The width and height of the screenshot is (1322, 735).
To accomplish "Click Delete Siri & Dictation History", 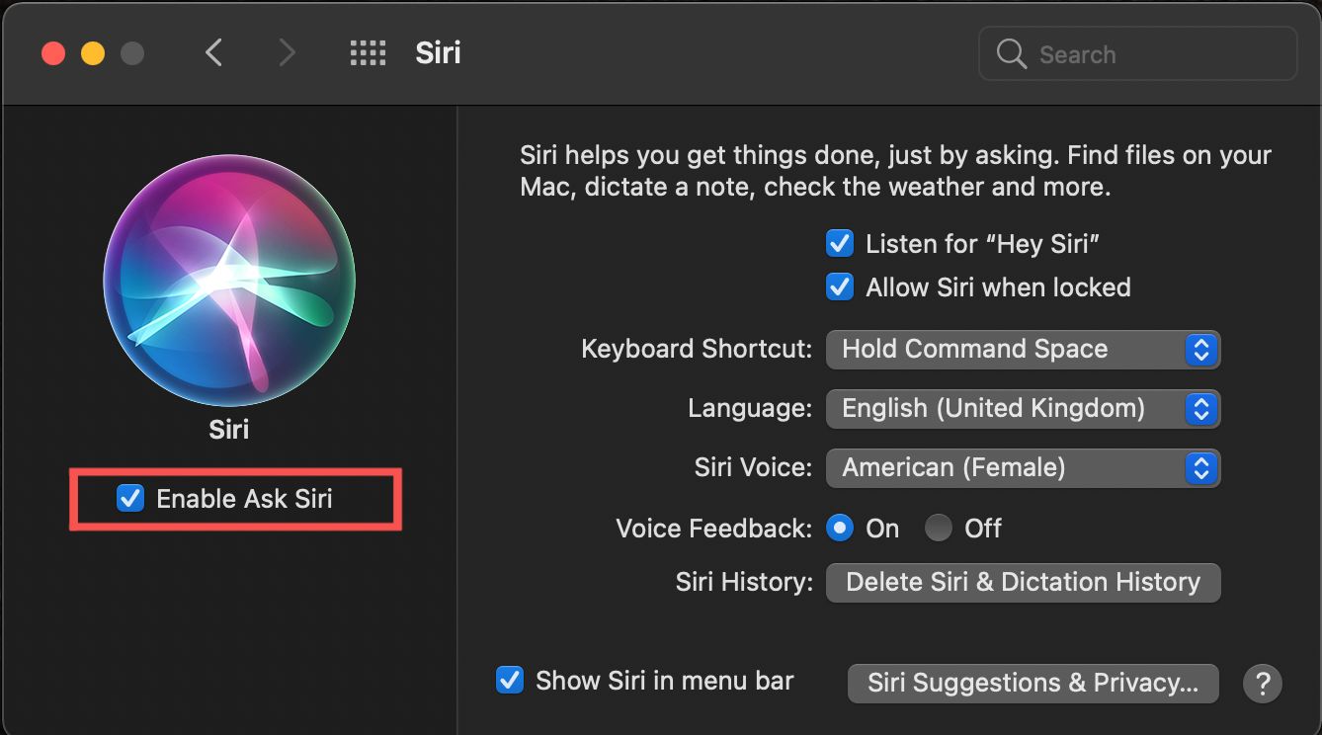I will (x=1023, y=583).
